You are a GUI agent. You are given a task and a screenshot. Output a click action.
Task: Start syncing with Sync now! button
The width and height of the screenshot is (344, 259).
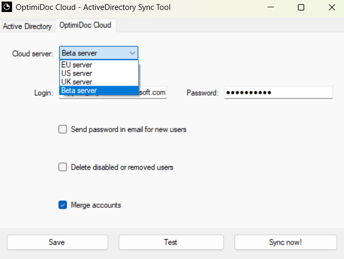pyautogui.click(x=285, y=242)
